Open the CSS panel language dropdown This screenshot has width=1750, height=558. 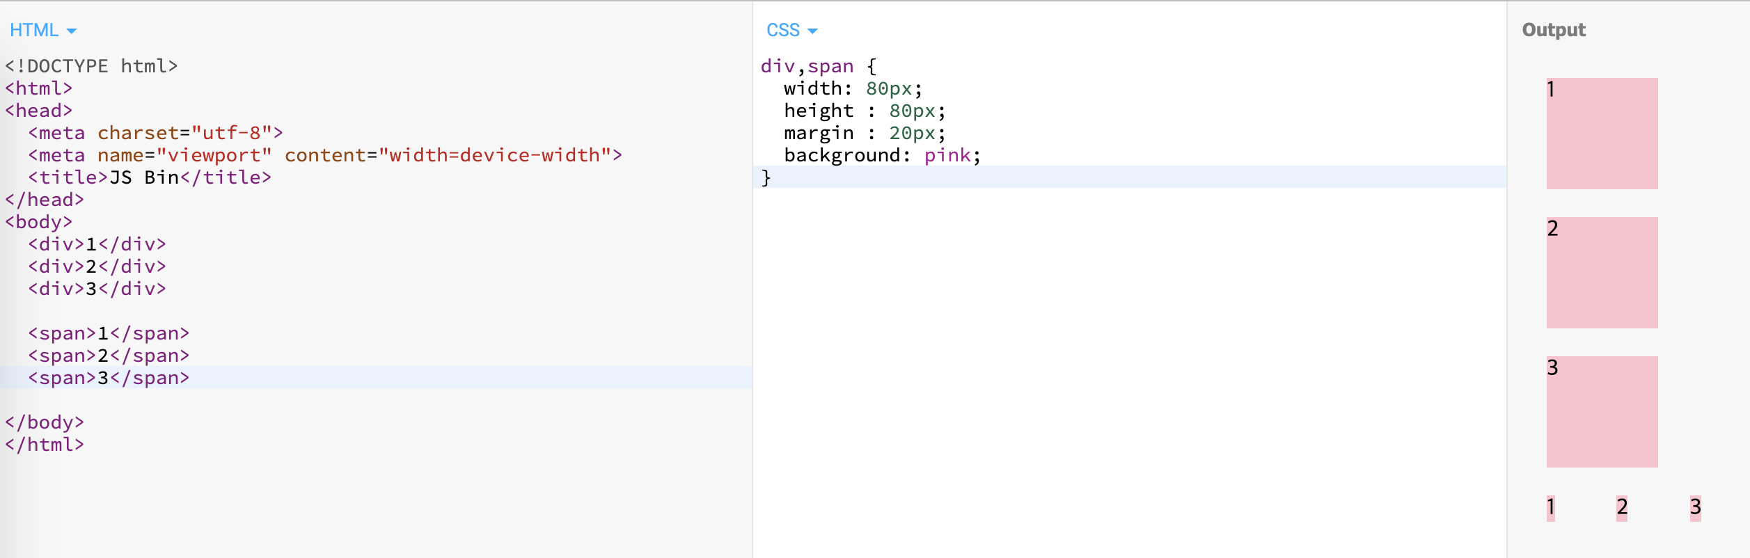(792, 31)
